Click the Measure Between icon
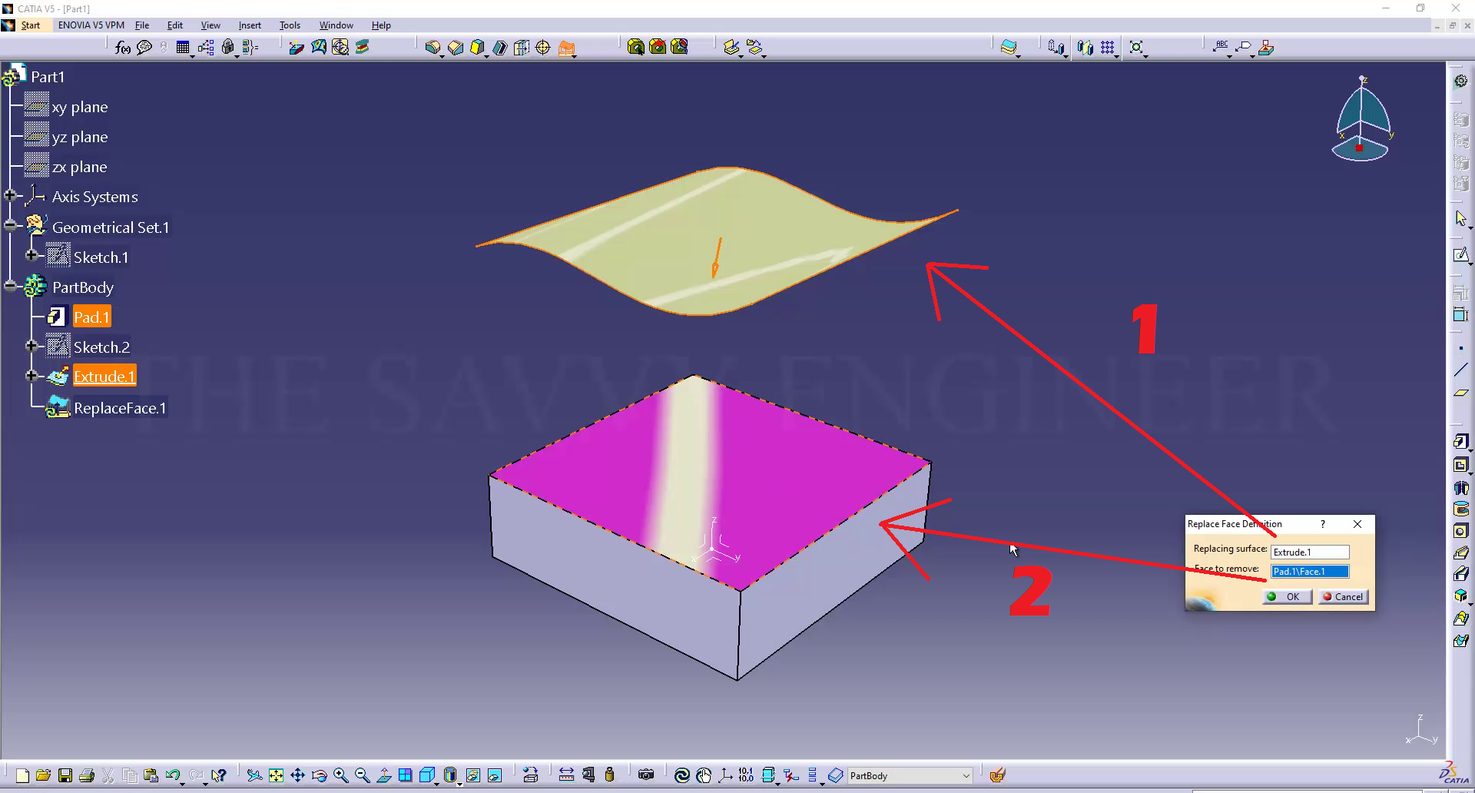Viewport: 1475px width, 793px height. click(x=566, y=775)
